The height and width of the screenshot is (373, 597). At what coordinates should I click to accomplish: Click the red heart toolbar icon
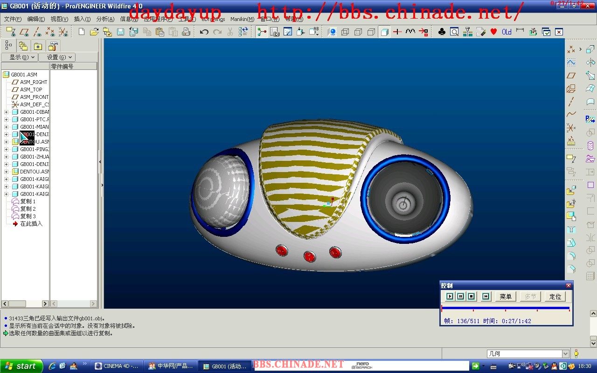pyautogui.click(x=493, y=32)
